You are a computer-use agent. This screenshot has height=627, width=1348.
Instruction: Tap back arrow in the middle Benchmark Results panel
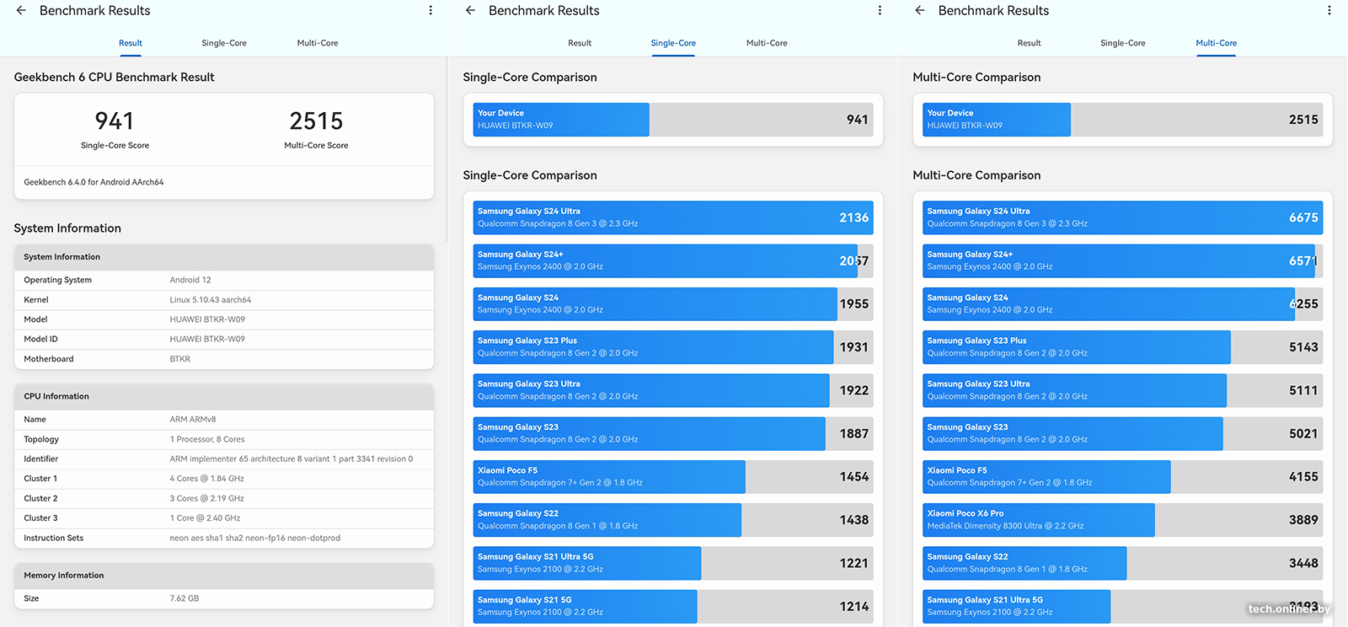470,11
